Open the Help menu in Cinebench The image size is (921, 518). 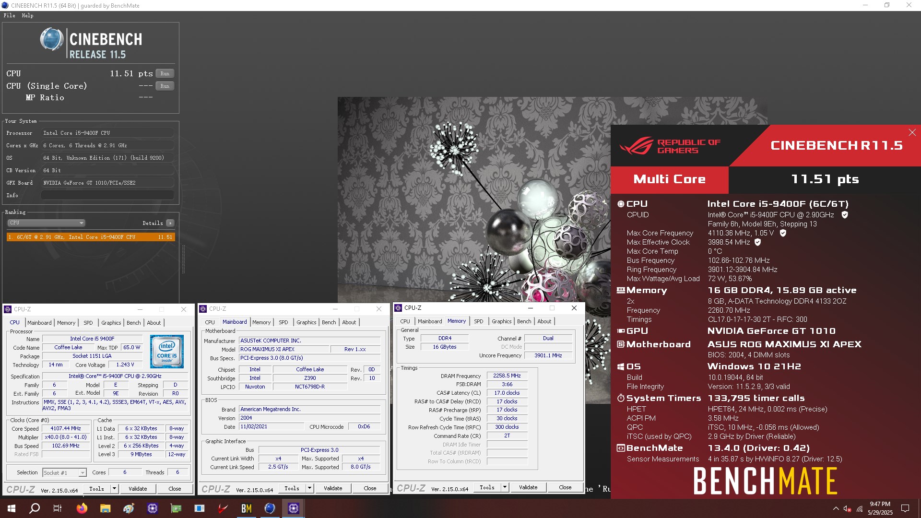coord(27,15)
